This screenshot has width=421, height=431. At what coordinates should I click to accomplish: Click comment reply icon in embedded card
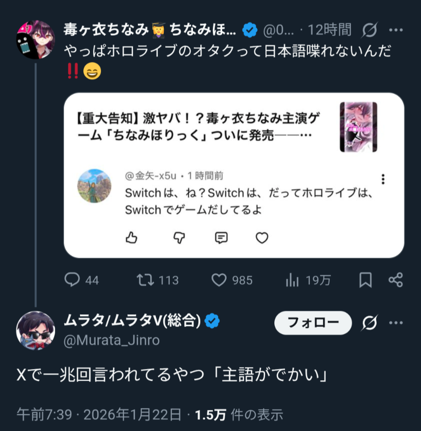221,238
